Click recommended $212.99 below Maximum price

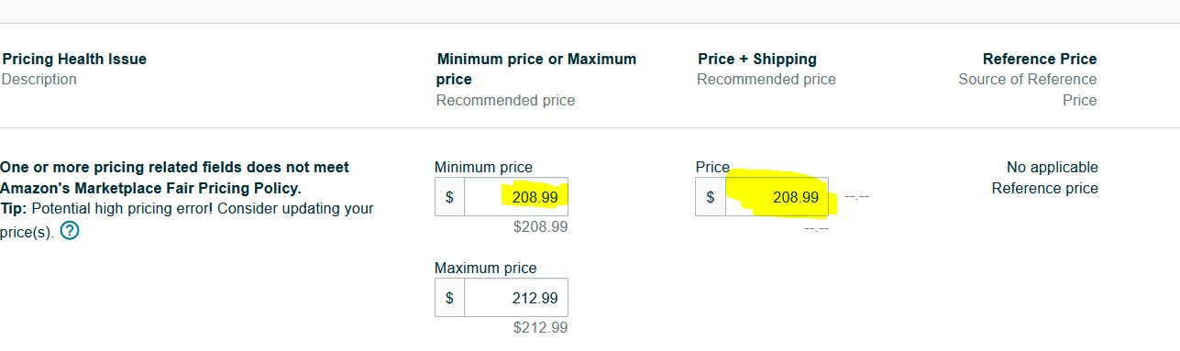point(540,327)
